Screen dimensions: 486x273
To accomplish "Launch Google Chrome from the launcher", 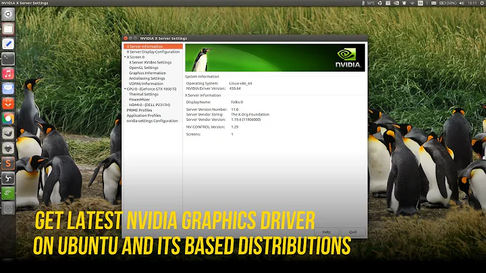I will click(8, 118).
